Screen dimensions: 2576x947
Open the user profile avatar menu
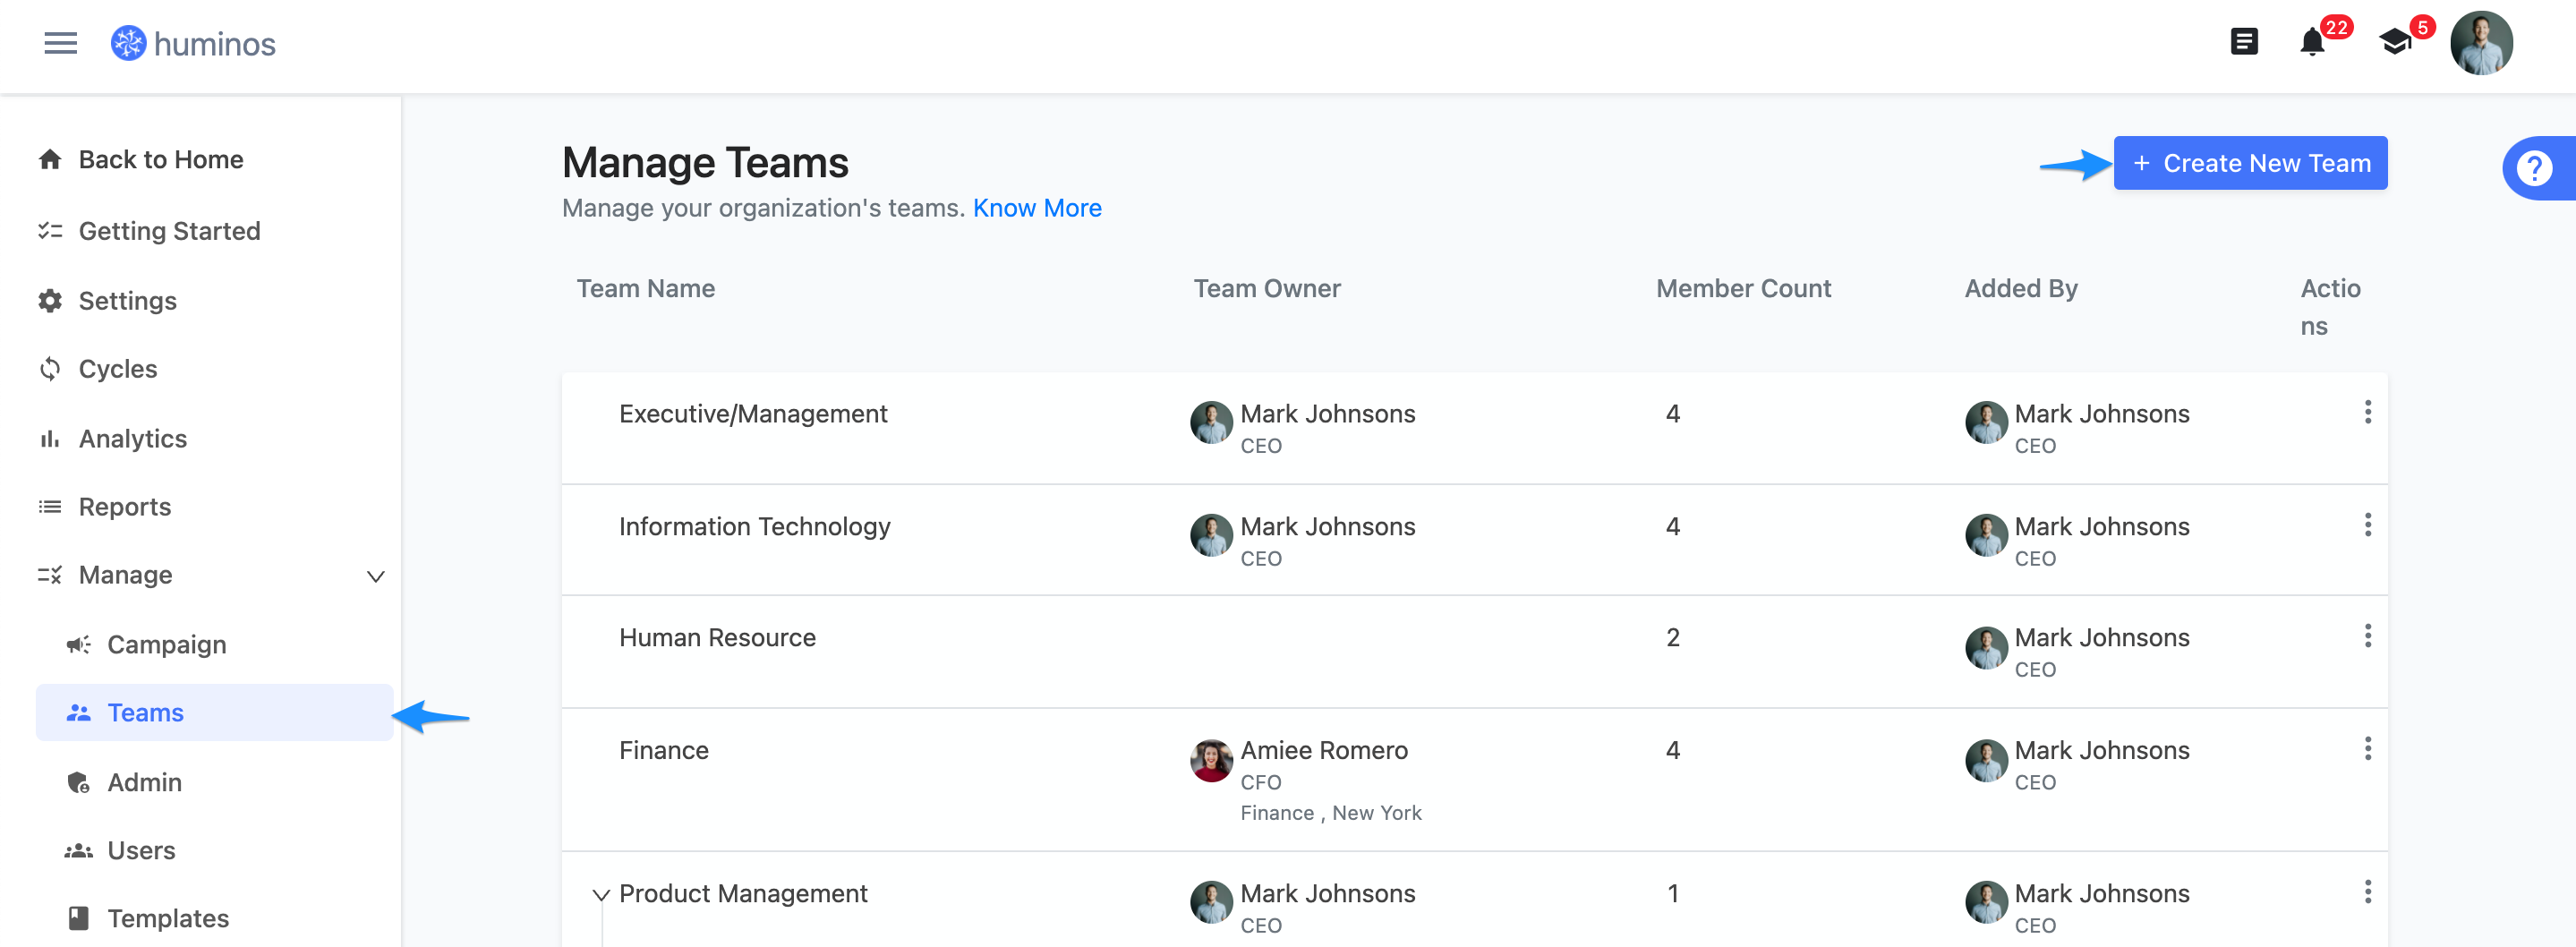click(x=2481, y=43)
